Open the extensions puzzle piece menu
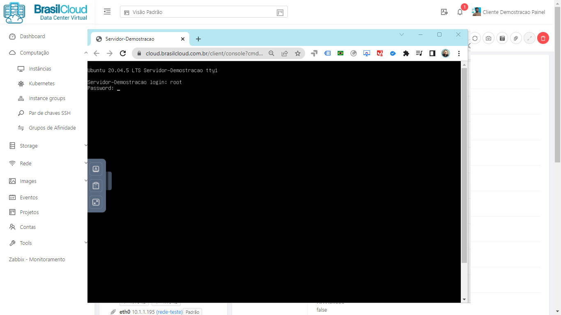The width and height of the screenshot is (561, 315). click(x=406, y=53)
